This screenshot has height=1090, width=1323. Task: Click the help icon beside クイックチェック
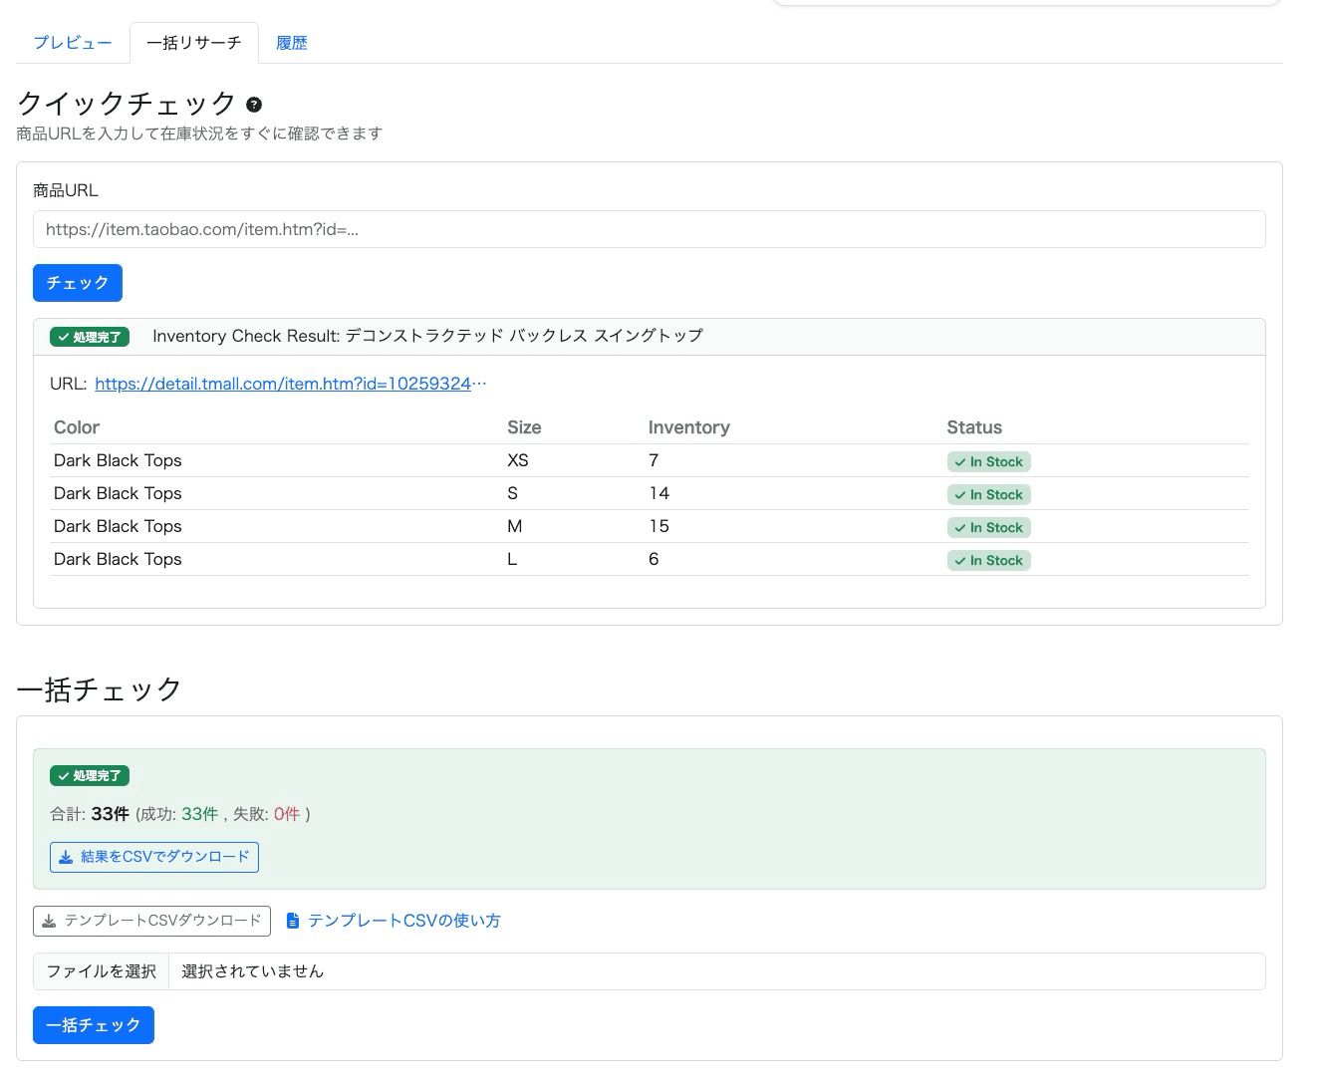coord(254,105)
